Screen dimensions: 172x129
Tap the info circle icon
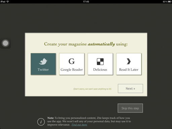click(41, 122)
